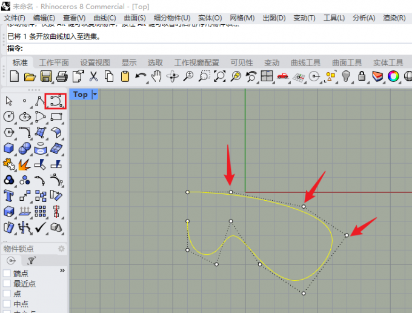Open the 物件锁点 panel gear settings
This screenshot has width=412, height=313.
coord(61,249)
